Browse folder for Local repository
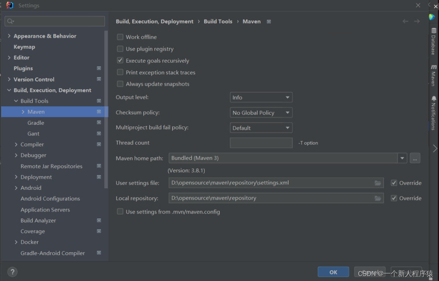 click(378, 198)
